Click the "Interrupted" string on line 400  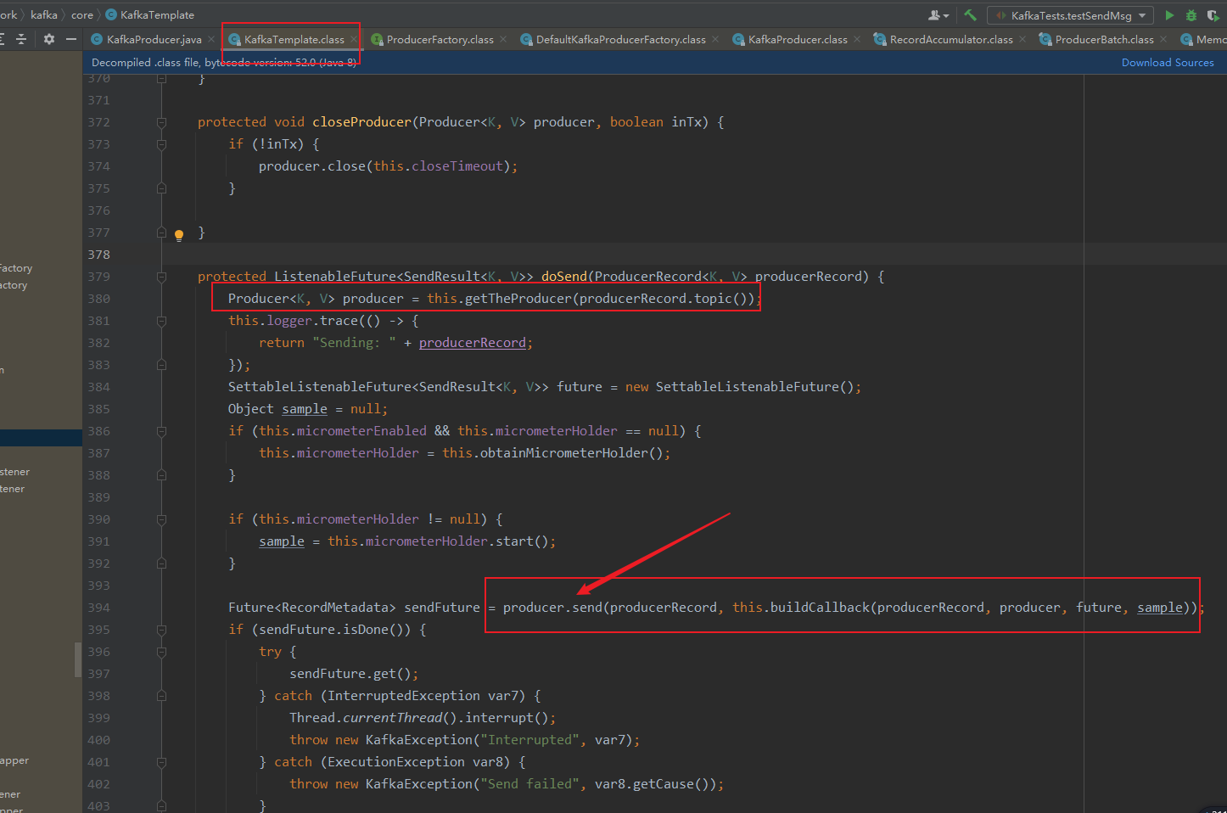click(x=530, y=740)
